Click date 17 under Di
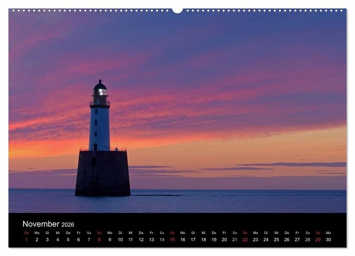355x256 pixels. (x=193, y=240)
